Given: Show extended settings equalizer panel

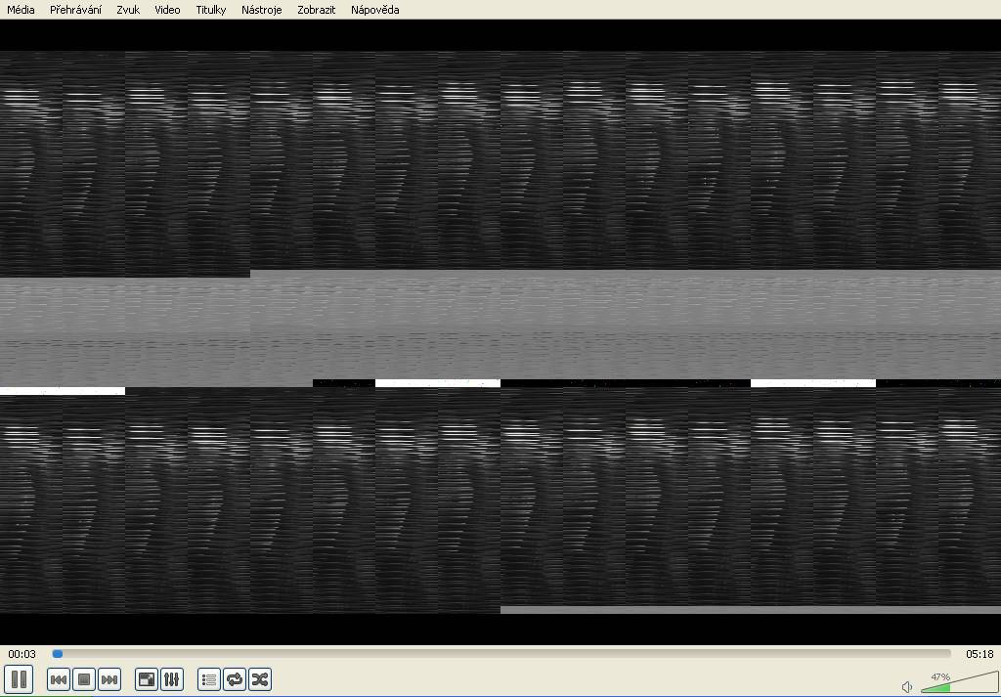Looking at the screenshot, I should point(172,679).
